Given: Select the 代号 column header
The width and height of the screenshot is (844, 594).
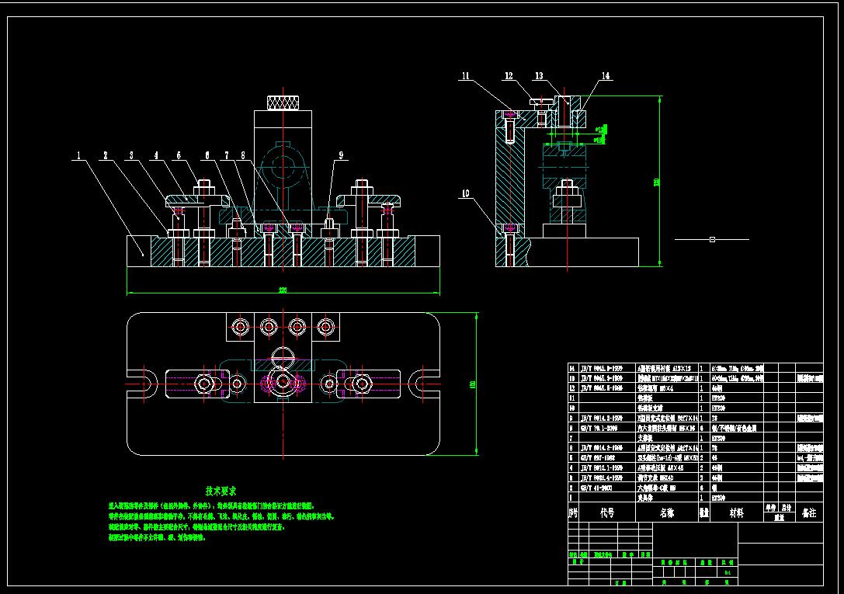Looking at the screenshot, I should pyautogui.click(x=607, y=512).
